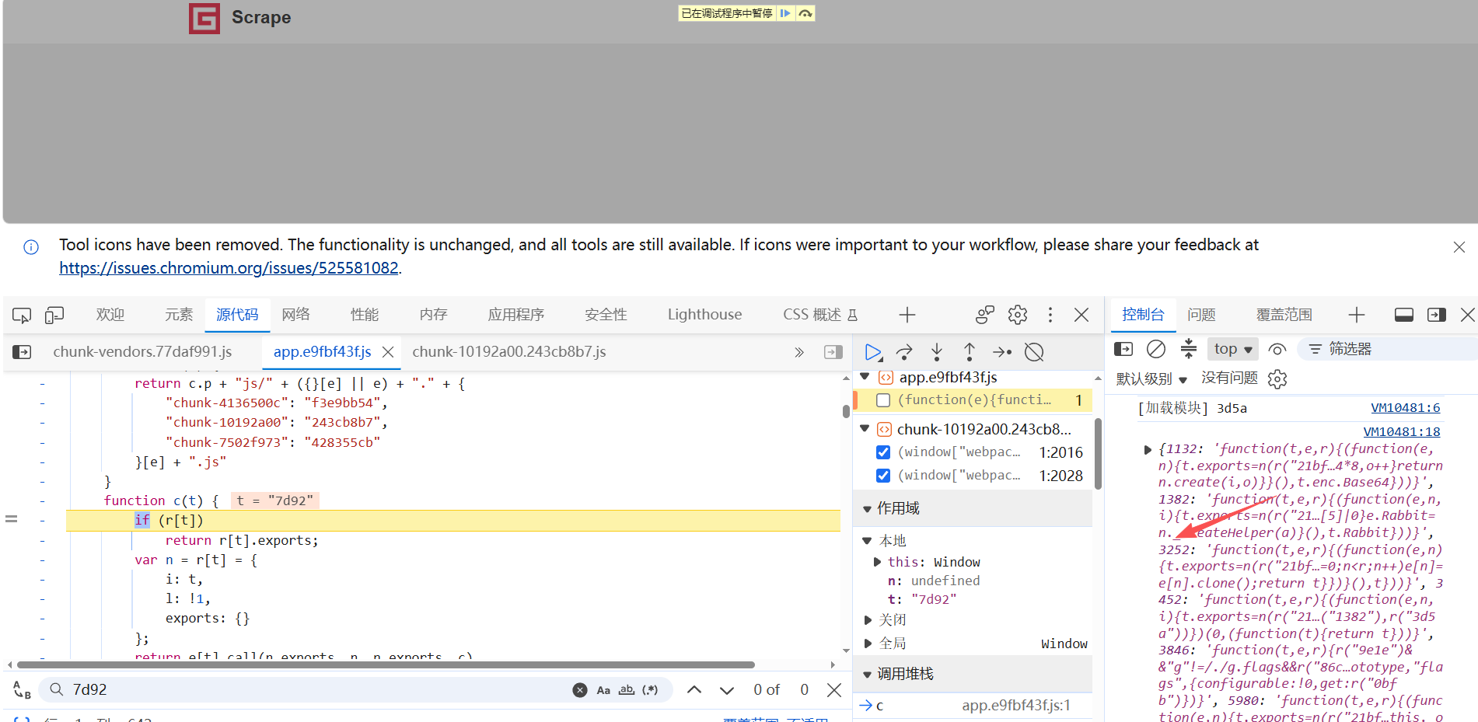
Task: Collapse the 调用堆栈 section
Action: click(x=867, y=675)
